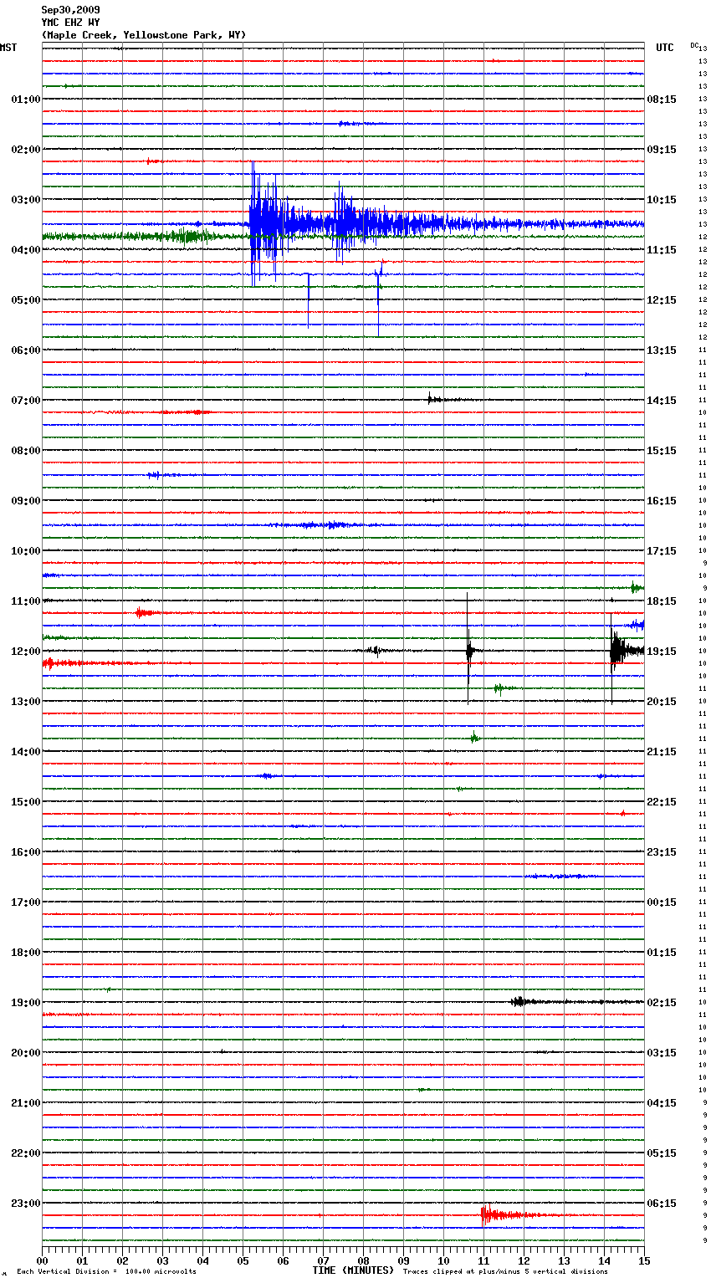Click the Traces clipped at plus/minus 5 note
The image size is (711, 1283).
pyautogui.click(x=505, y=1272)
